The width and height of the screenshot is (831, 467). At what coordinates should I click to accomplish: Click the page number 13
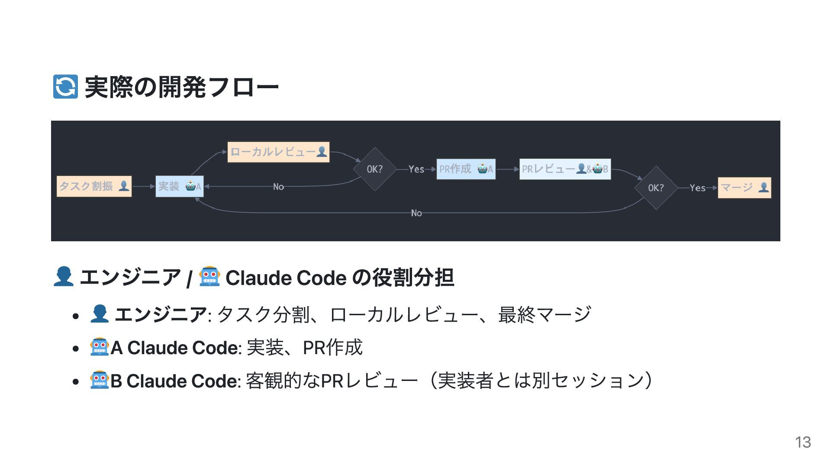(x=803, y=442)
